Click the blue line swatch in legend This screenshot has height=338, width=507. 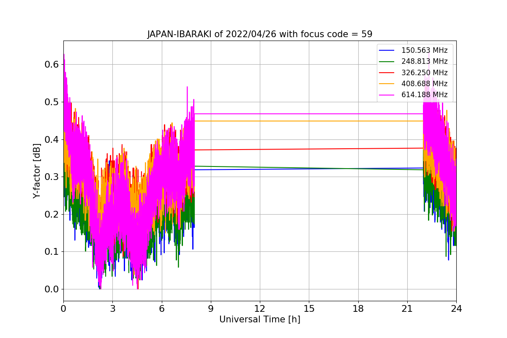pos(387,50)
